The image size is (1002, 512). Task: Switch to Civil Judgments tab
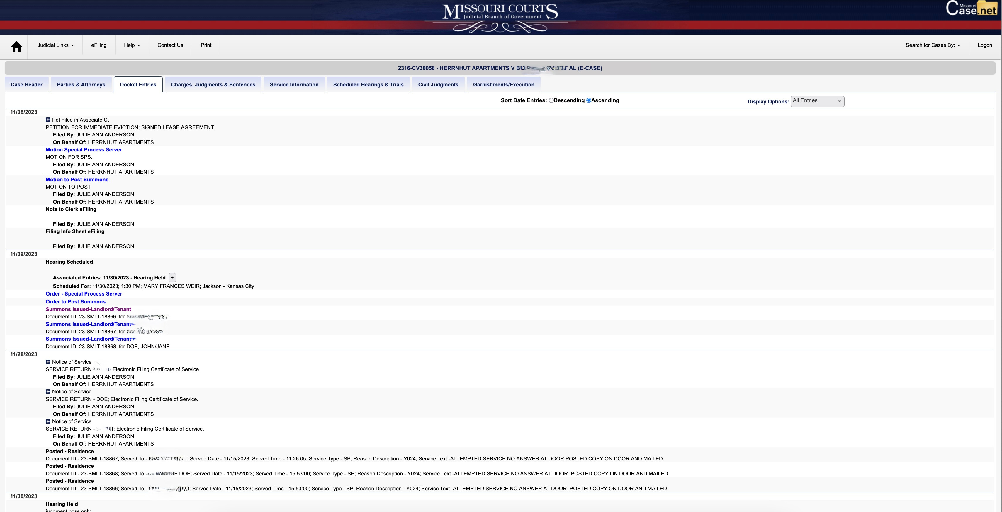point(438,84)
